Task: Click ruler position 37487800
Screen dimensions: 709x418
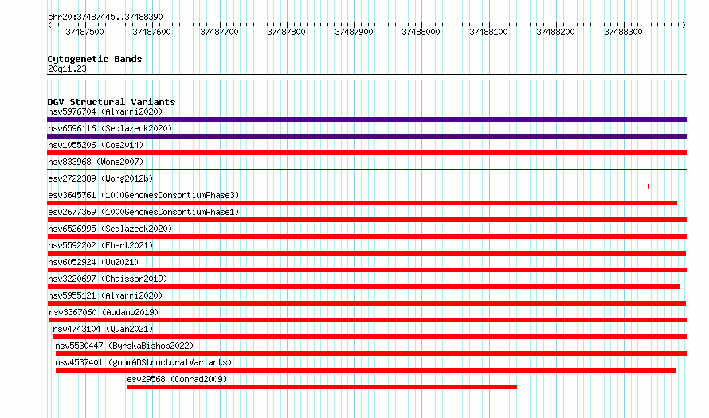Action: pos(286,32)
